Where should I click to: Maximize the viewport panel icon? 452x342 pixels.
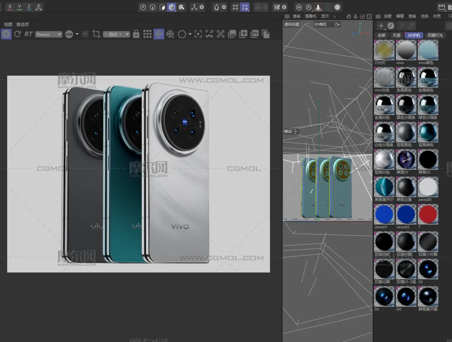click(369, 16)
